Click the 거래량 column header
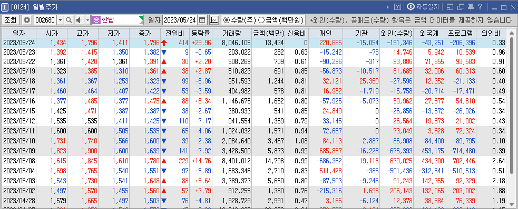 click(232, 33)
